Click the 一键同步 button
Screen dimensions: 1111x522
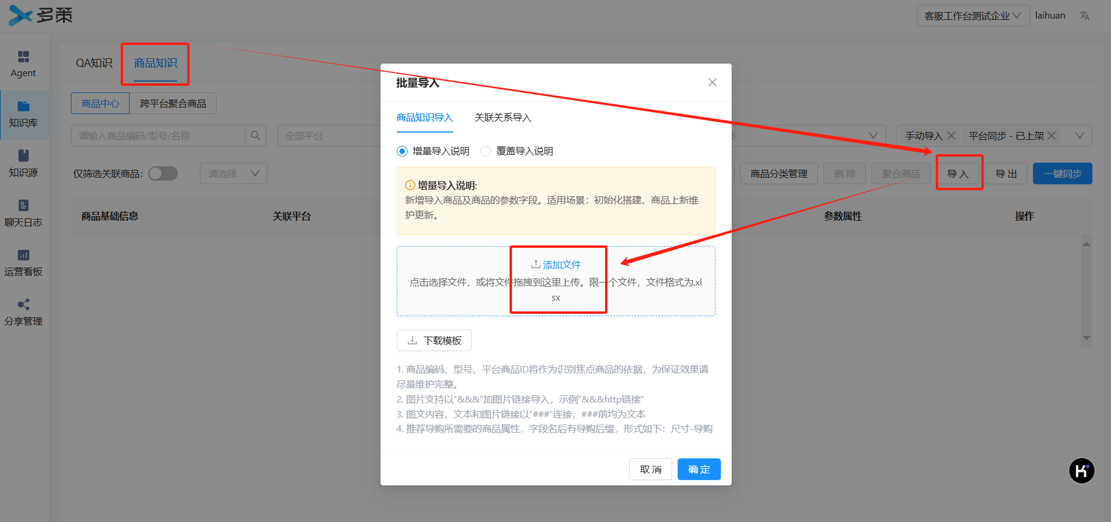click(x=1062, y=173)
